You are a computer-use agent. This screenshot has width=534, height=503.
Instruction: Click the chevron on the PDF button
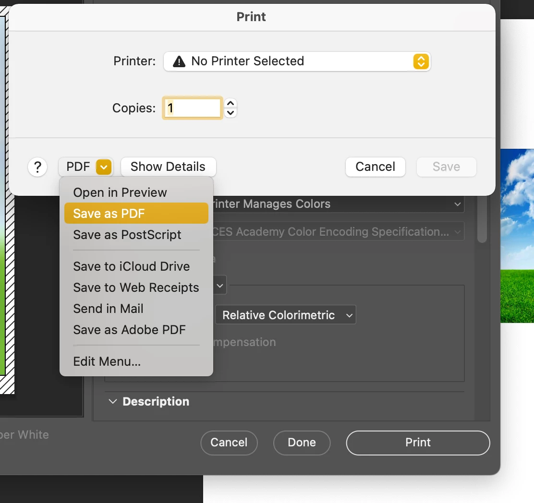(x=103, y=167)
